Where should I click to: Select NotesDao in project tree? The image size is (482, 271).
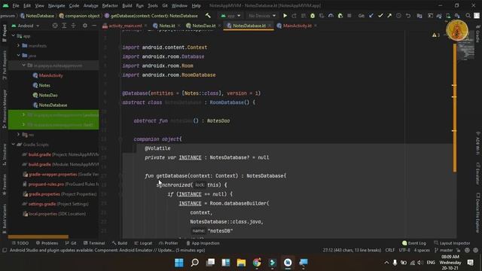coord(45,95)
